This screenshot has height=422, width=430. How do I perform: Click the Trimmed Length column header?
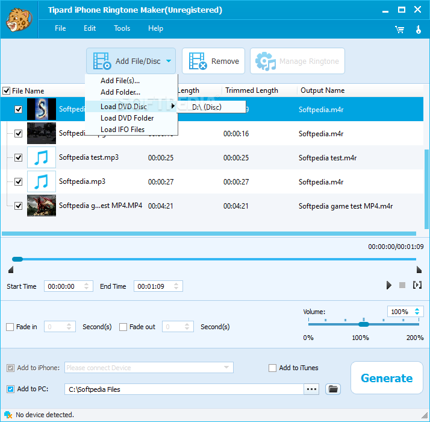click(252, 90)
